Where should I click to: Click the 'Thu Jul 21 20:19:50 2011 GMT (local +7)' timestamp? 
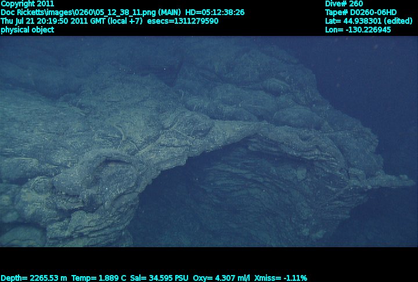click(x=72, y=21)
